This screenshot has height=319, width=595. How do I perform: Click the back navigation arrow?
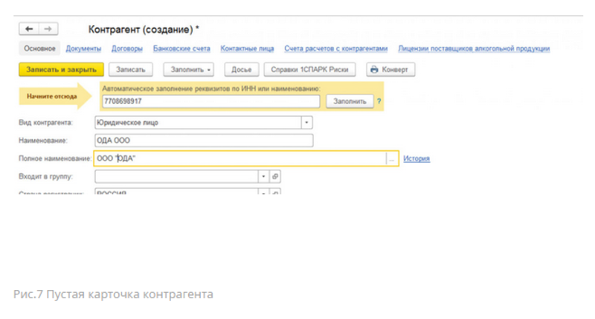coord(30,29)
